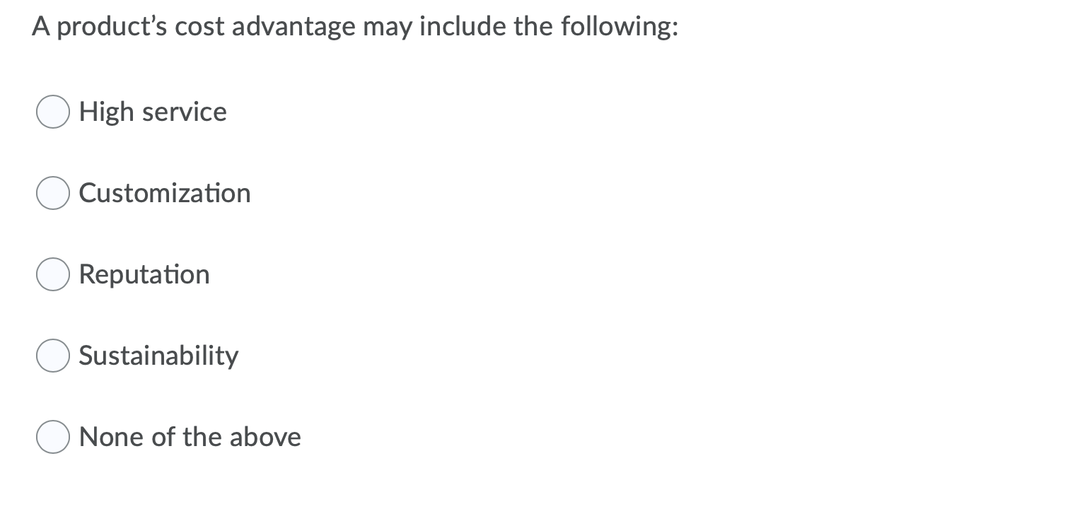Click the Reputation option label
1092x509 pixels.
point(144,274)
